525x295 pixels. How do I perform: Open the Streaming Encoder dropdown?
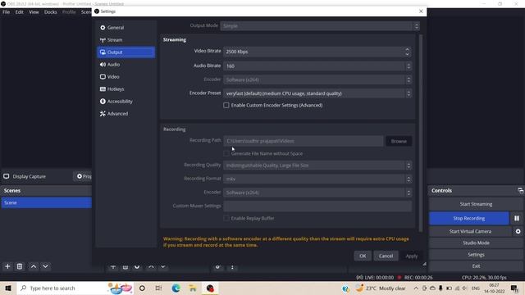tap(317, 80)
